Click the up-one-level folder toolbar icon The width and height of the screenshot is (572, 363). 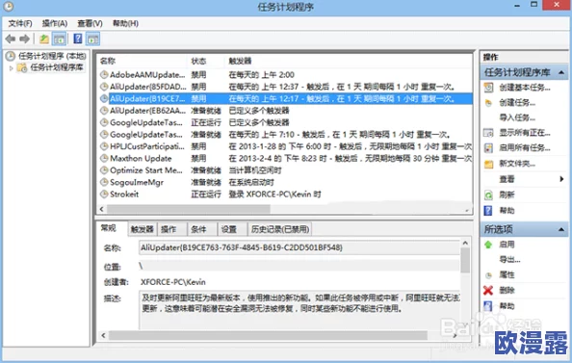tap(44, 39)
